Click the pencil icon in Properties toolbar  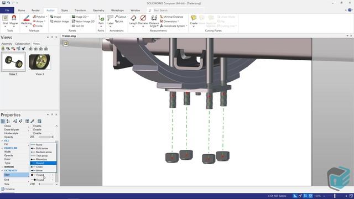(33, 121)
